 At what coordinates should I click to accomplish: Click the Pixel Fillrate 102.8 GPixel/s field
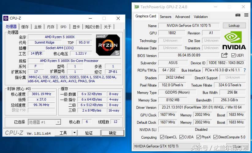coord(172,85)
